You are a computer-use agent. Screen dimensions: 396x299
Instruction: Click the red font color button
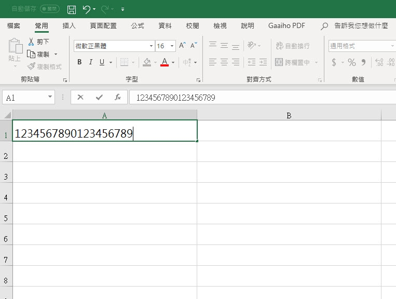[x=165, y=62]
